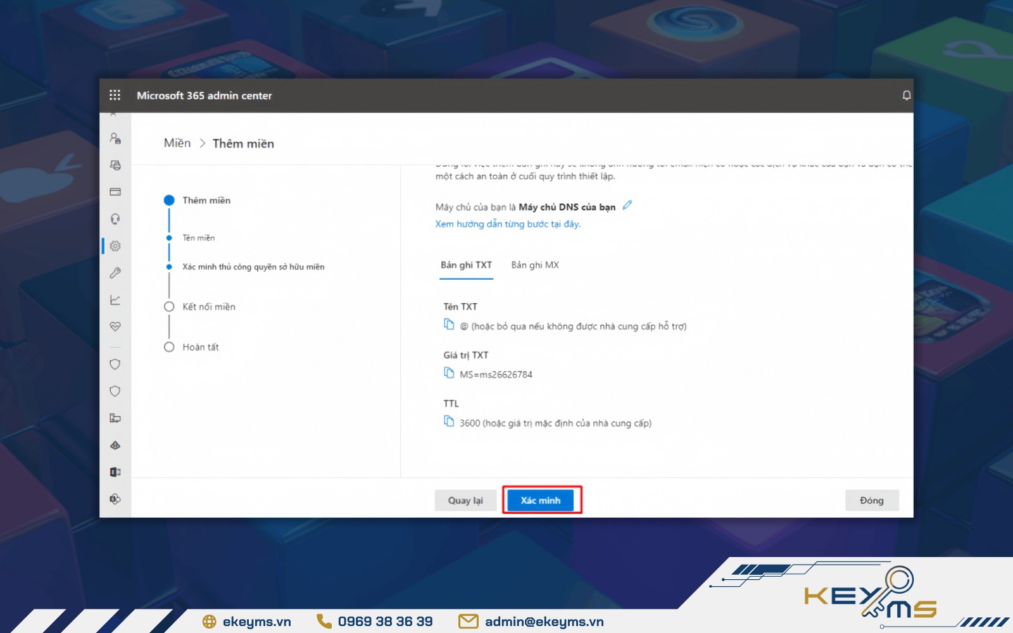Click the Đóng button

(x=872, y=500)
